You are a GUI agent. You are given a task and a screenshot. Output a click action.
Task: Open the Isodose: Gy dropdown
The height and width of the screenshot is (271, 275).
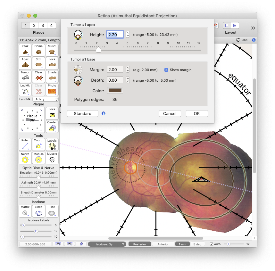(x=107, y=244)
